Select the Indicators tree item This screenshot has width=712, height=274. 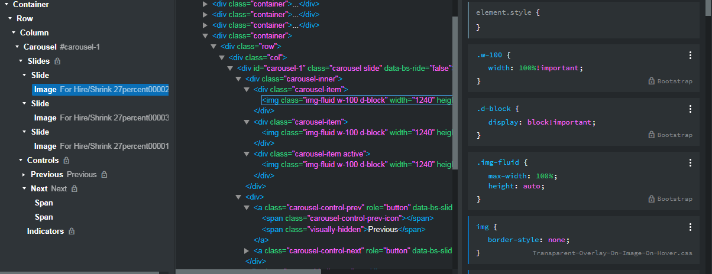[45, 231]
